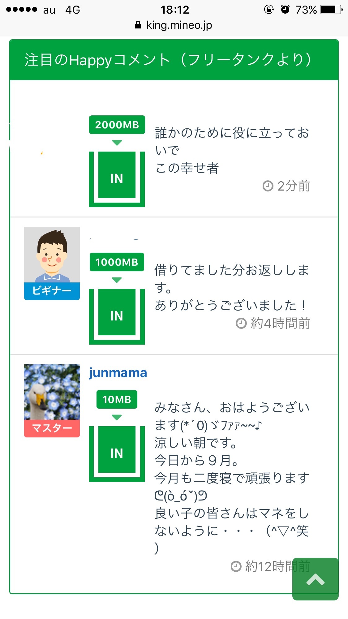Tap the duck avatar thumbnail
This screenshot has width=348, height=619.
click(52, 392)
